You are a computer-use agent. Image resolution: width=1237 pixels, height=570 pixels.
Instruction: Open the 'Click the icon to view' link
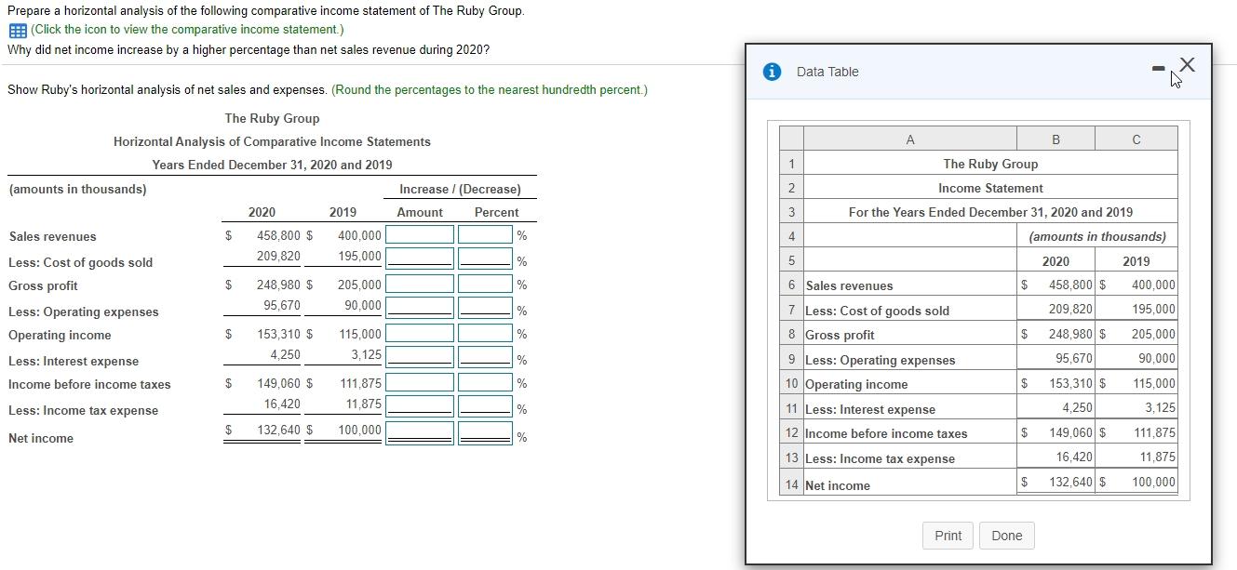[x=187, y=30]
